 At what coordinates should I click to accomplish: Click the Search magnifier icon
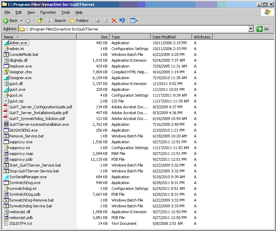[x=51, y=21]
